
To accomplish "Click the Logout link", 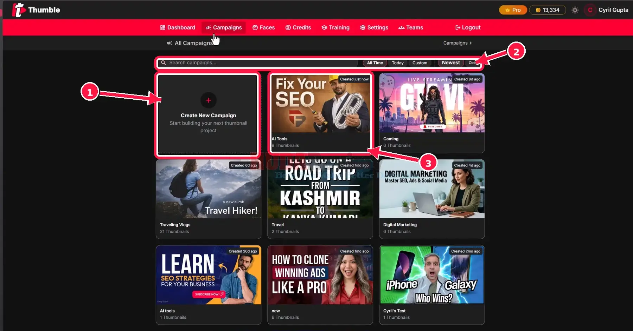I will pyautogui.click(x=468, y=27).
